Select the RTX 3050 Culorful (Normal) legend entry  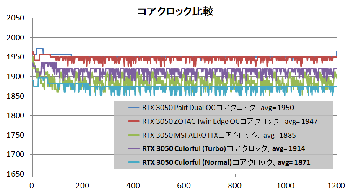point(219,162)
